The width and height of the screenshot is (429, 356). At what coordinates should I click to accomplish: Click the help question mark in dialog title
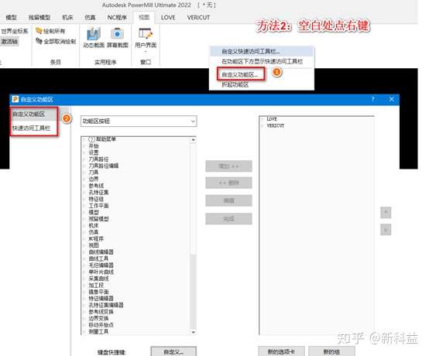click(x=373, y=99)
